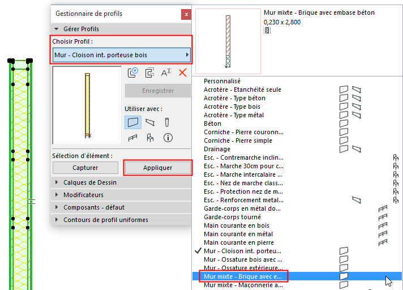The height and width of the screenshot is (290, 403).
Task: Select Main courante en bois entry
Action: (x=297, y=225)
